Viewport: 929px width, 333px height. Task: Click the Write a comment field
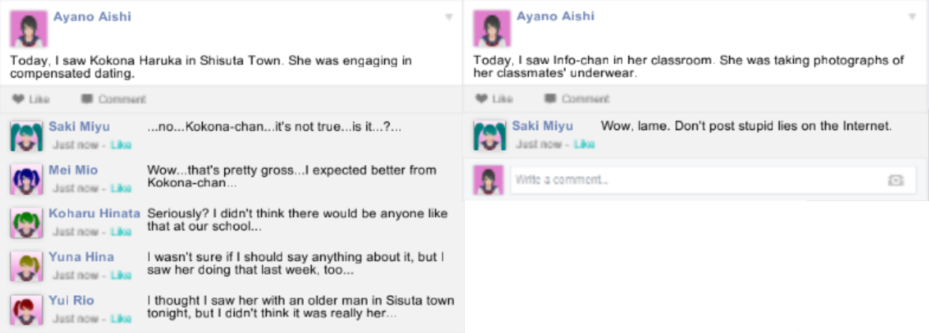pos(695,180)
